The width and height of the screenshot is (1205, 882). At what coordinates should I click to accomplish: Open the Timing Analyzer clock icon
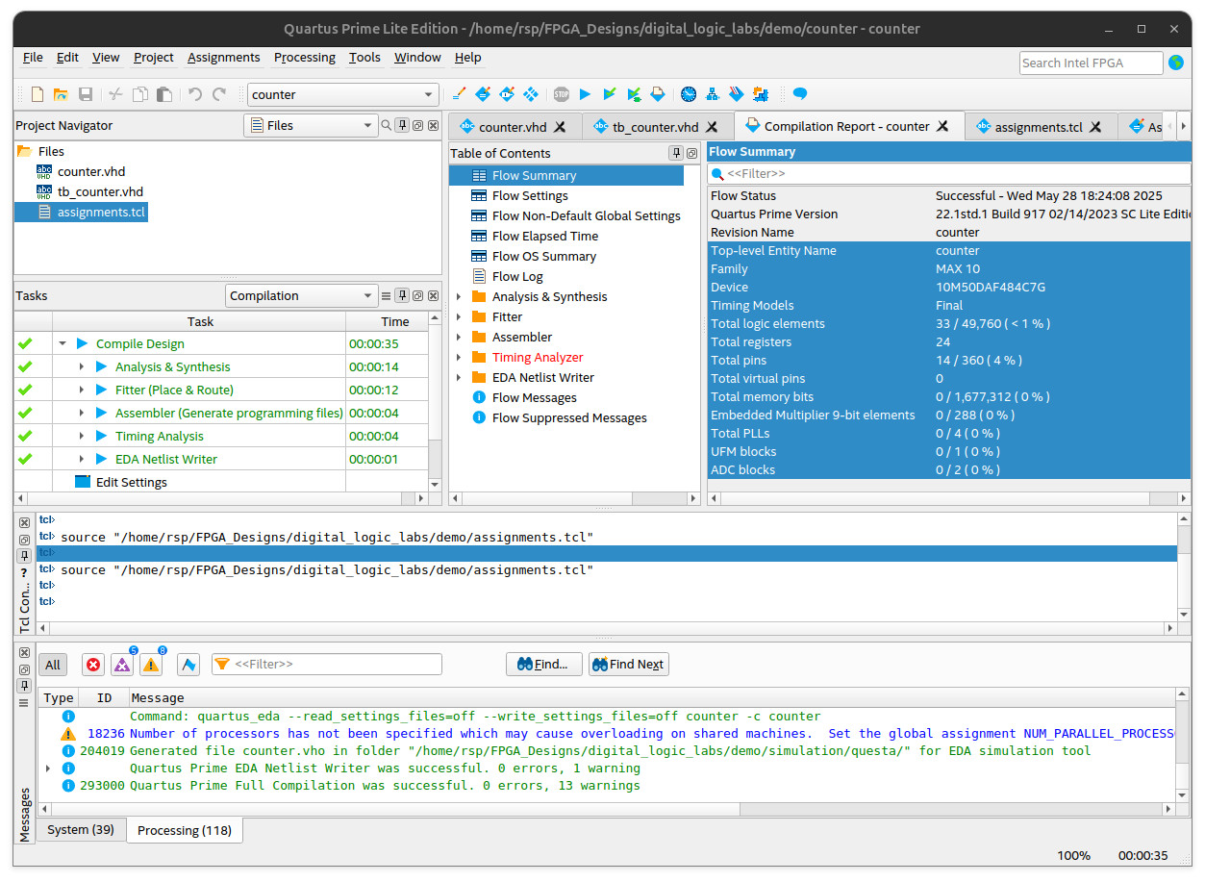(x=689, y=94)
